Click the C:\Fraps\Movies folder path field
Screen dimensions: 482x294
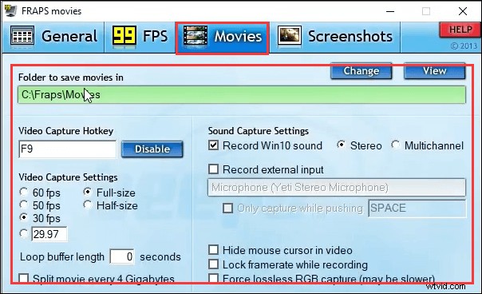coord(242,95)
